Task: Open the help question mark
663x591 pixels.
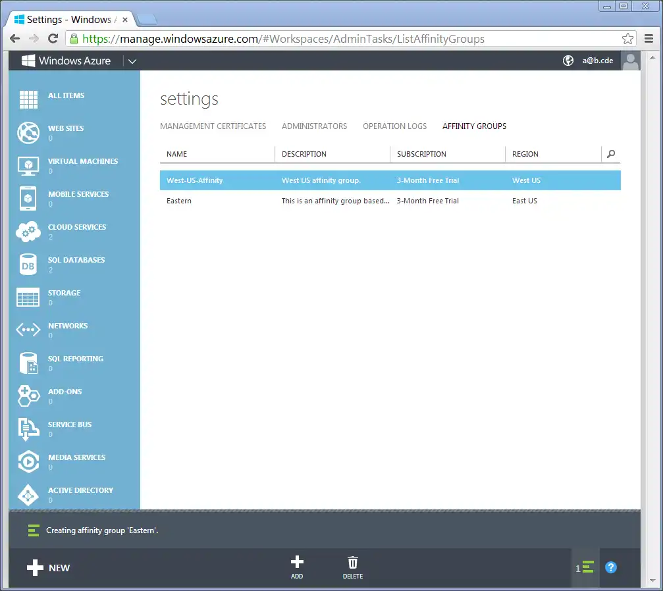Action: [611, 567]
